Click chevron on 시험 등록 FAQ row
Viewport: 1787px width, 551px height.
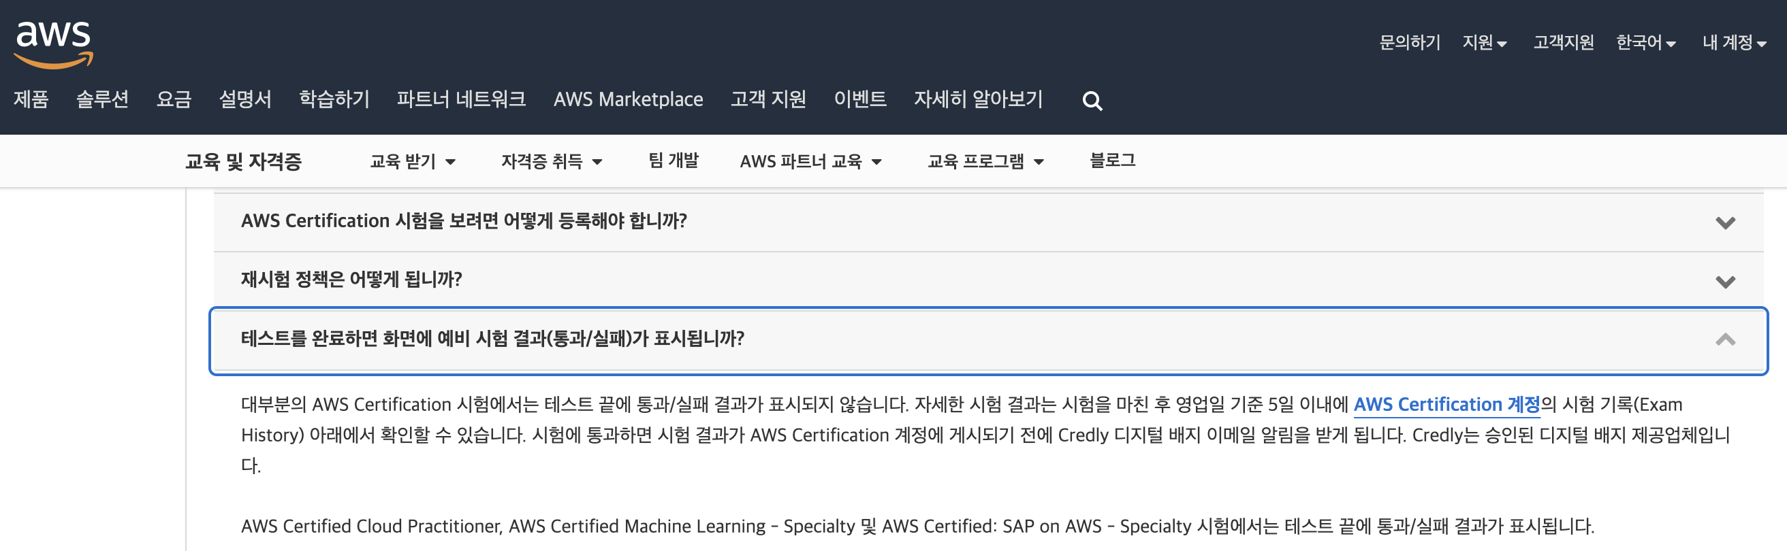(x=1725, y=222)
